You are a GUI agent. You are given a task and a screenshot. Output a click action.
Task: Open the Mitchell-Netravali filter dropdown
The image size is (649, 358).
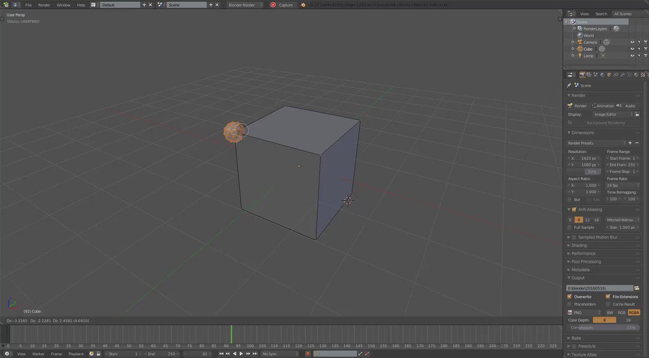pyautogui.click(x=622, y=220)
